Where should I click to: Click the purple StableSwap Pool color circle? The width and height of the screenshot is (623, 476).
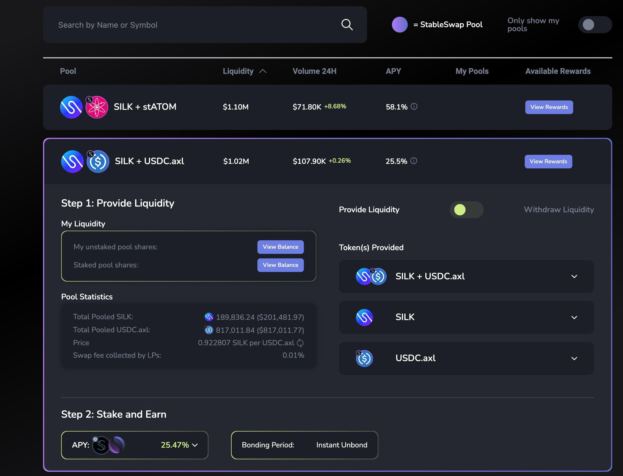400,25
